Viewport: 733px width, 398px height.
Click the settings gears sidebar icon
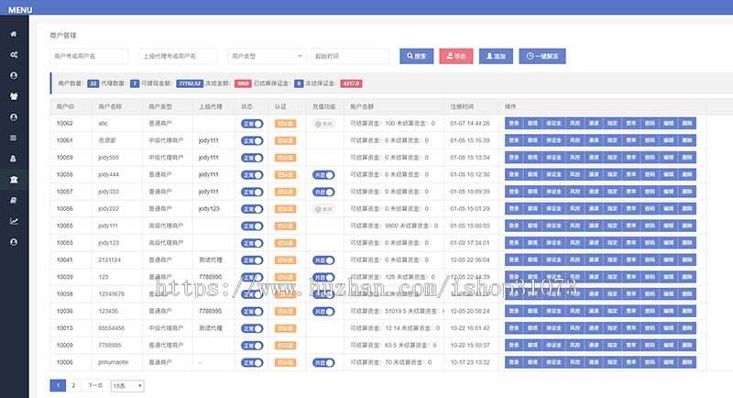[14, 55]
